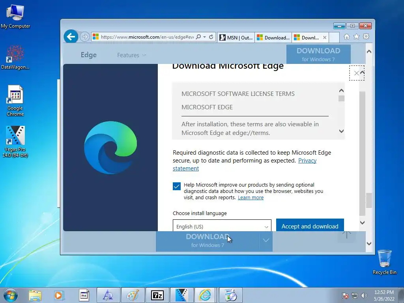Click the page scrollbar down arrow

369,243
